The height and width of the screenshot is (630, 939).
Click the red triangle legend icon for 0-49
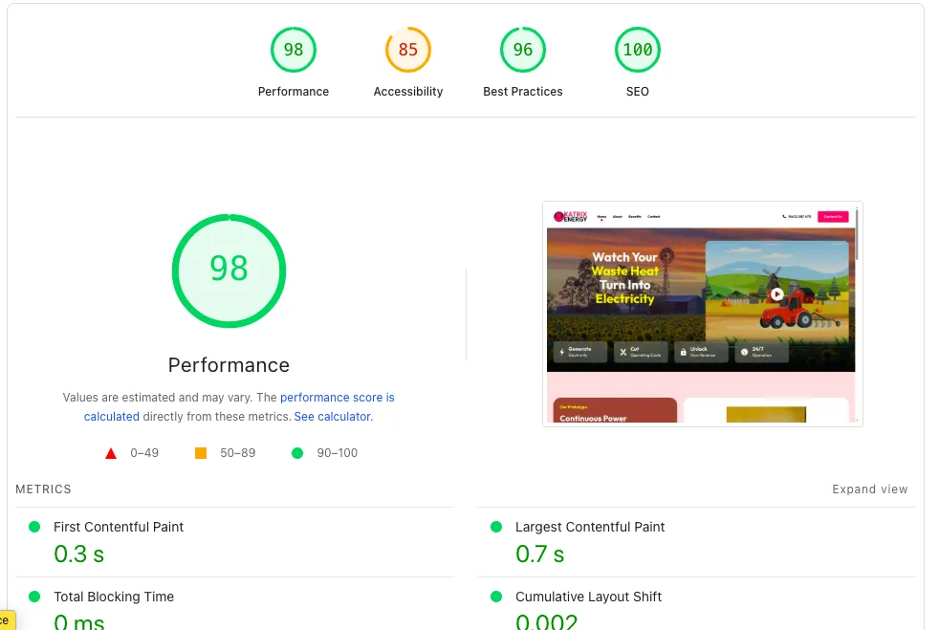point(111,452)
